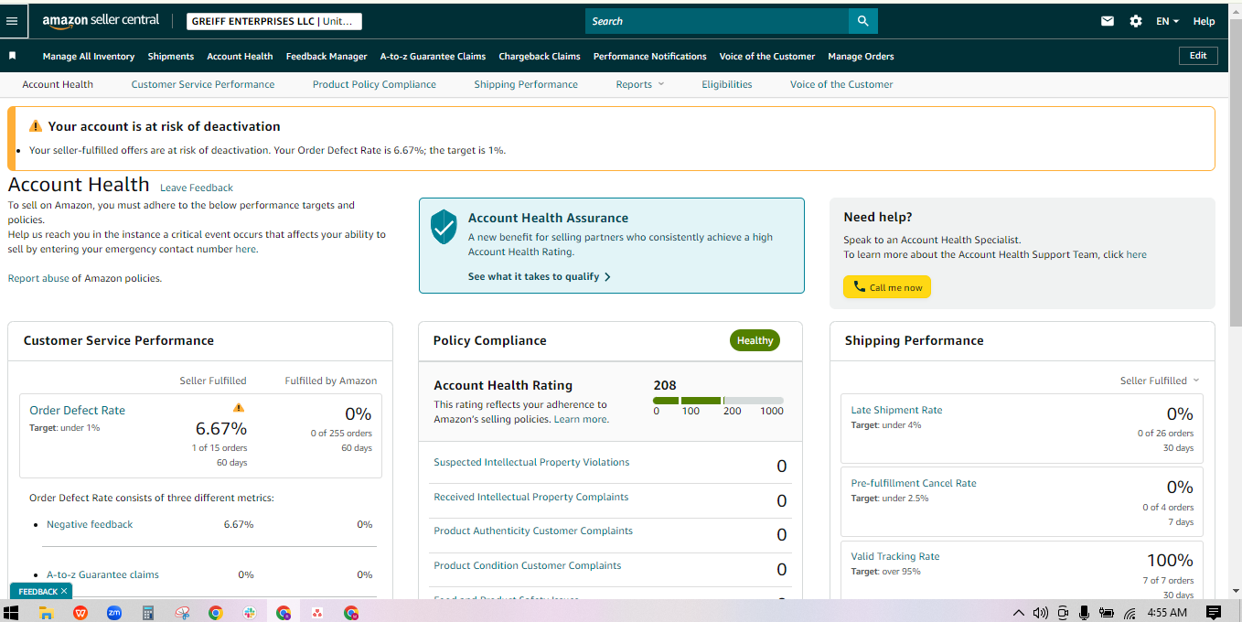Click the Meet Now camera tray icon
This screenshot has height=622, width=1242.
pos(1063,613)
